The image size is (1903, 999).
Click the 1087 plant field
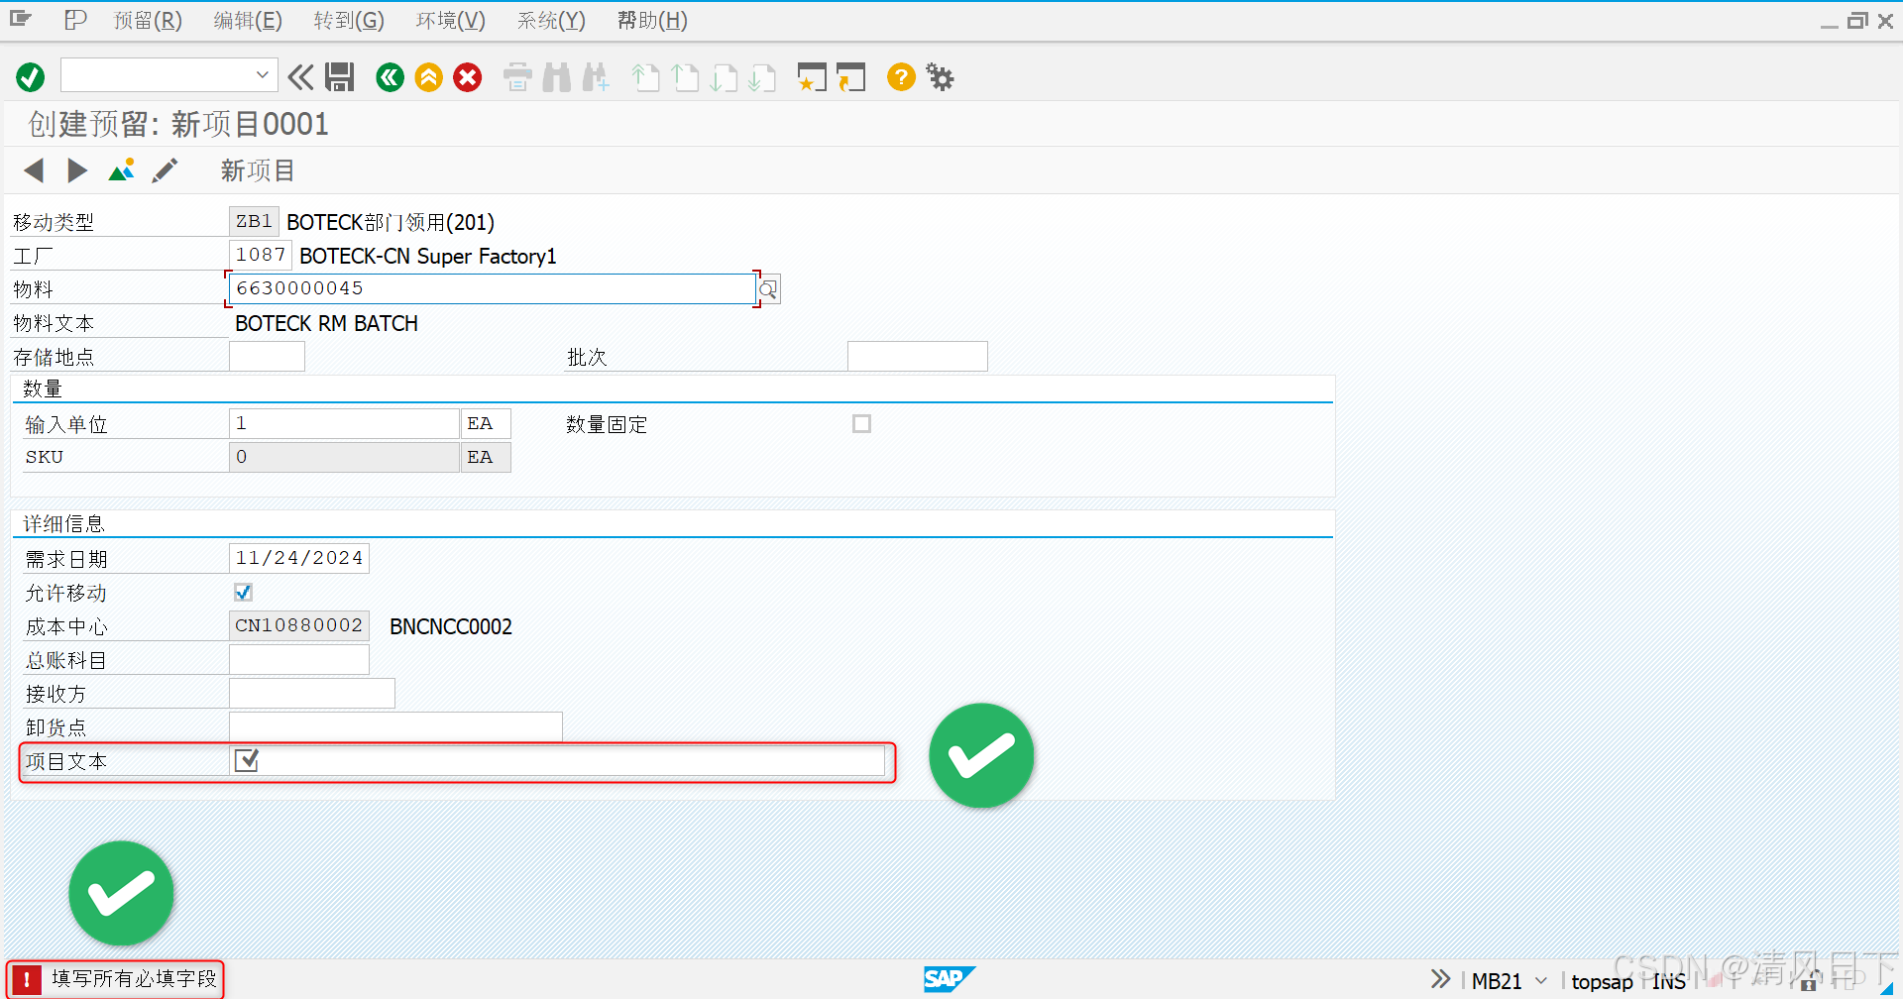point(261,256)
